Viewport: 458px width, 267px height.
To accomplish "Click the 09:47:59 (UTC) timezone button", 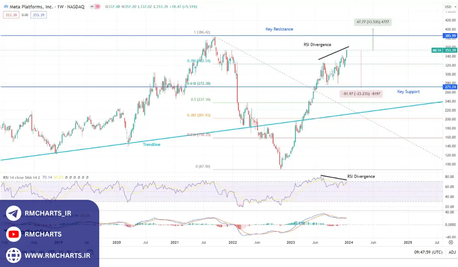I will [x=429, y=252].
